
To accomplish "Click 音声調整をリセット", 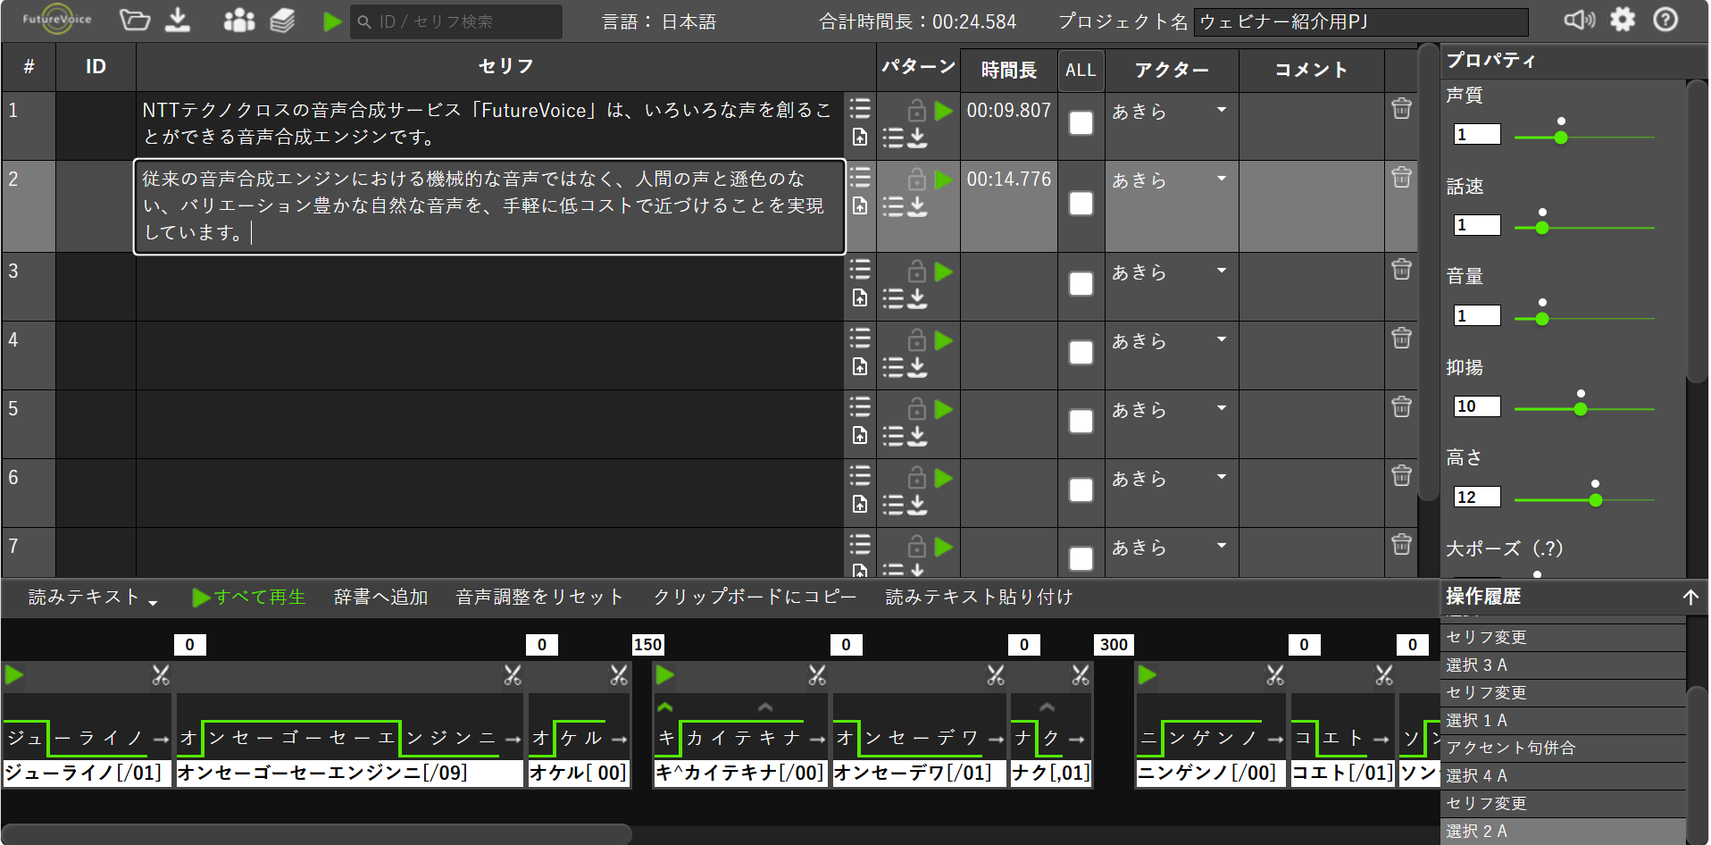I will pos(539,598).
